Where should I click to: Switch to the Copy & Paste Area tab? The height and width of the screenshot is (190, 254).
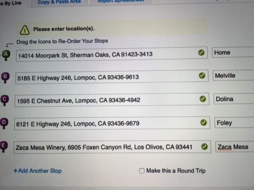point(59,2)
